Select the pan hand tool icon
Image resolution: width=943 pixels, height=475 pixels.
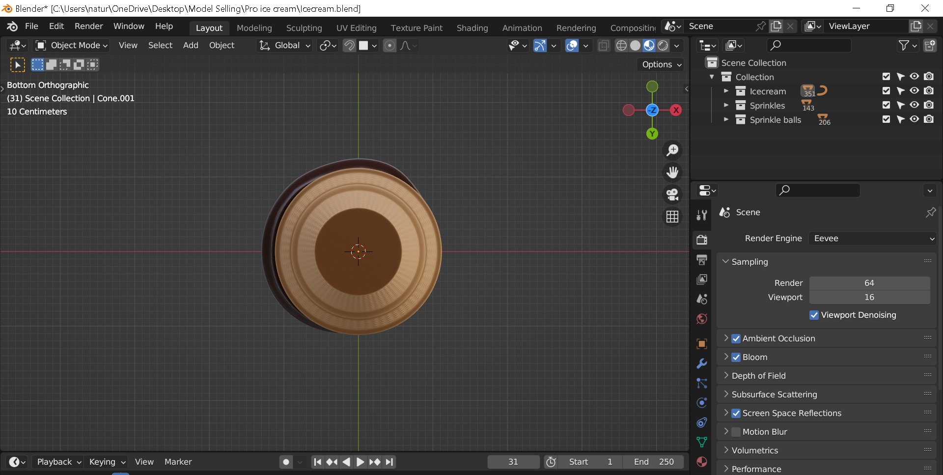coord(672,172)
